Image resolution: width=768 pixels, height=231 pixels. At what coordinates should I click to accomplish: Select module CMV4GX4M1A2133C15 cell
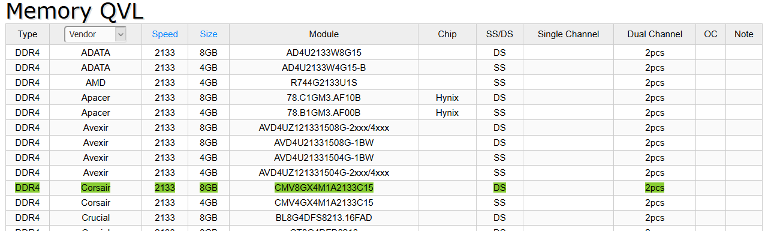click(324, 203)
